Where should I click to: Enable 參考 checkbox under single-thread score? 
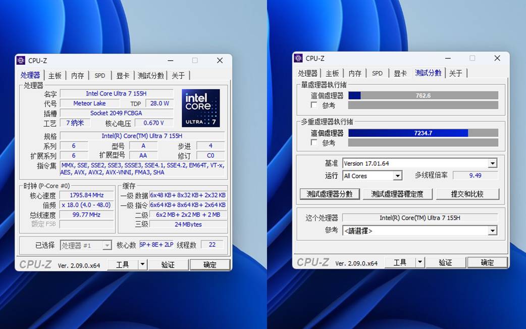314,105
